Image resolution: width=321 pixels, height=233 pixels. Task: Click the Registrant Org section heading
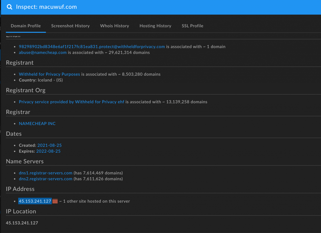pyautogui.click(x=26, y=90)
